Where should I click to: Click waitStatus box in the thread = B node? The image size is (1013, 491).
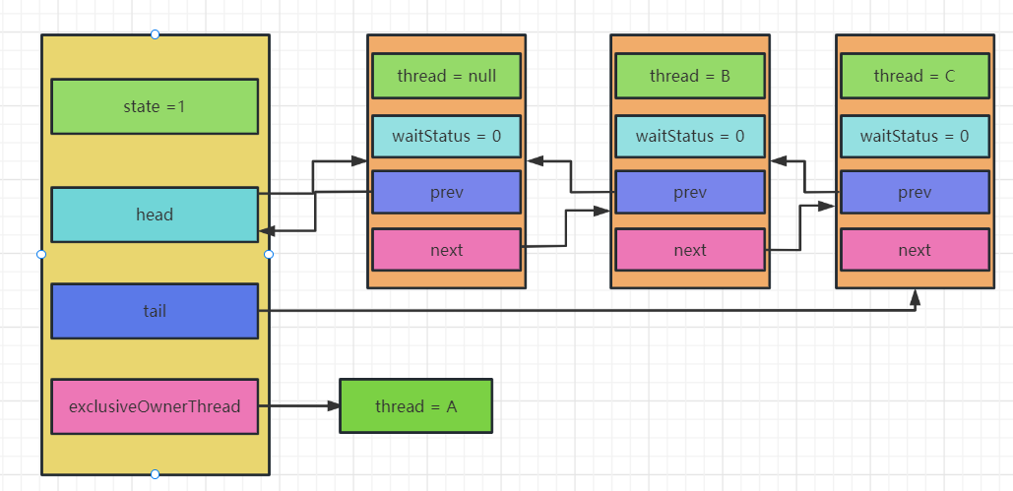coord(690,136)
